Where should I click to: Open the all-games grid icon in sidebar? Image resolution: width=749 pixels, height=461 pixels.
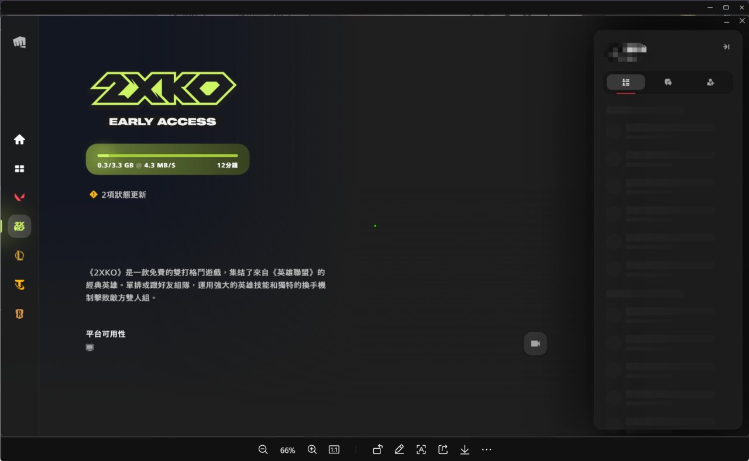click(19, 168)
